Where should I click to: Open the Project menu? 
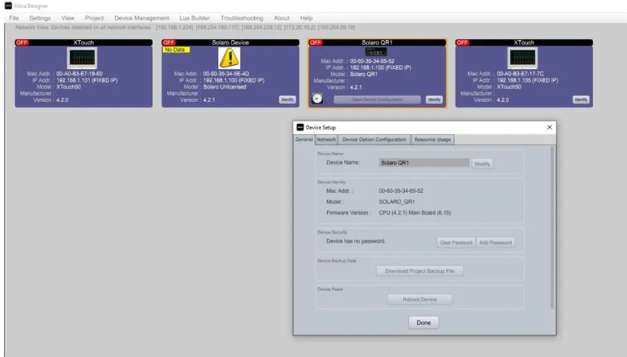tap(94, 18)
